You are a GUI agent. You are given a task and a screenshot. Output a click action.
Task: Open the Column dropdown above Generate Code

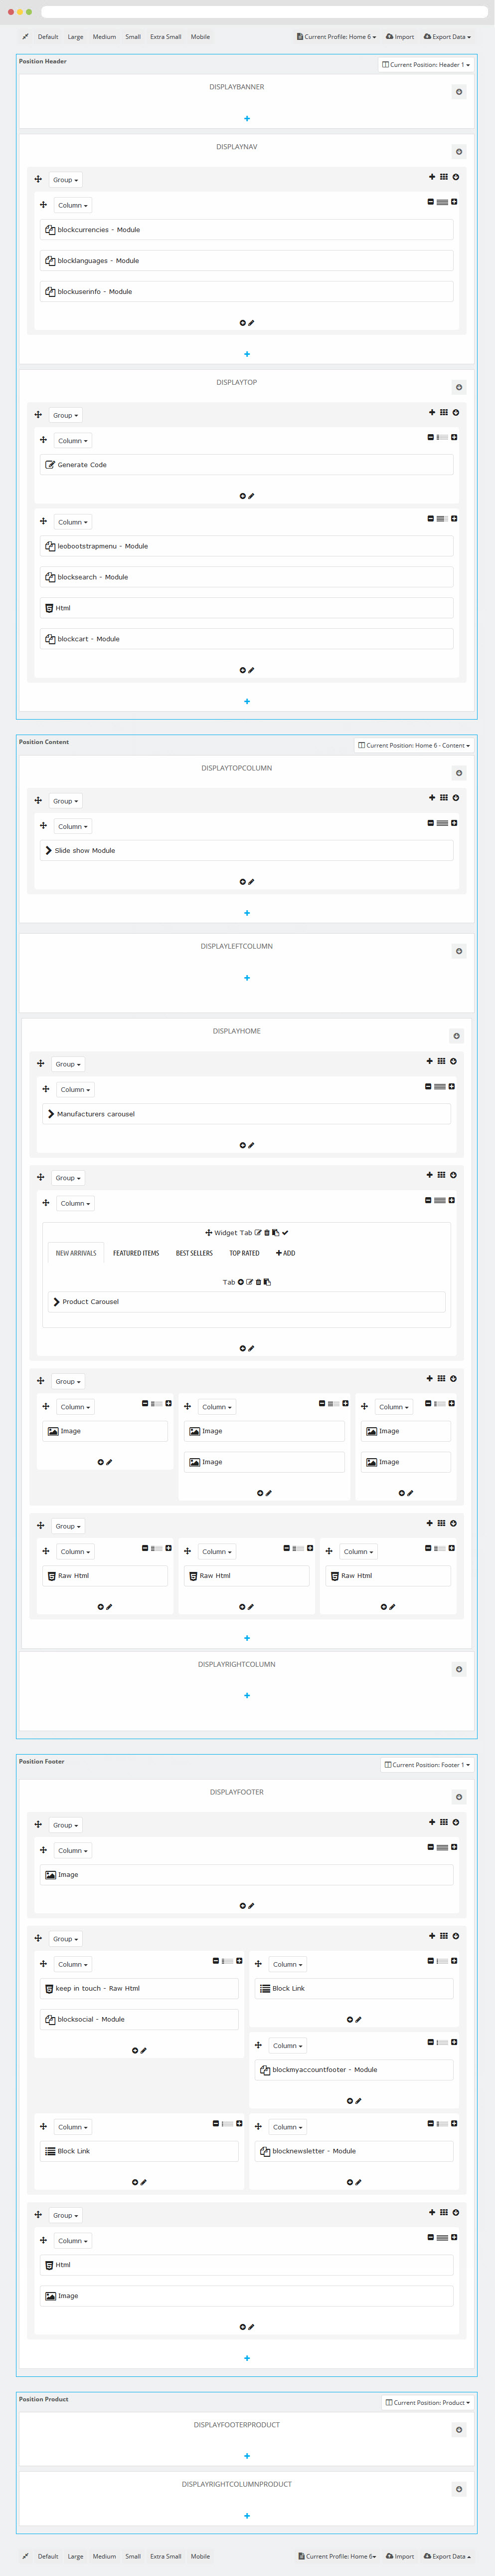73,440
